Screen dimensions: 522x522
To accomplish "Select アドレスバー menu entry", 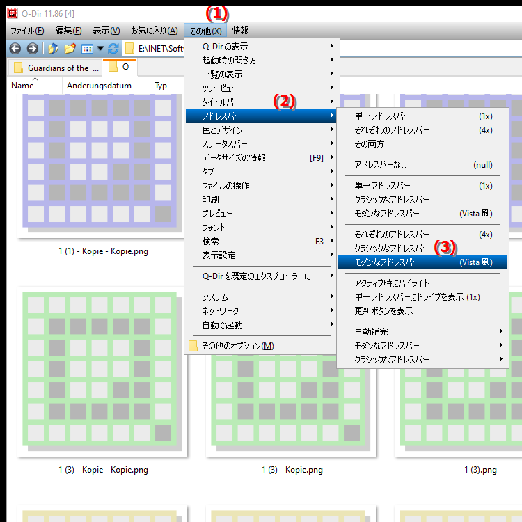I will point(261,116).
